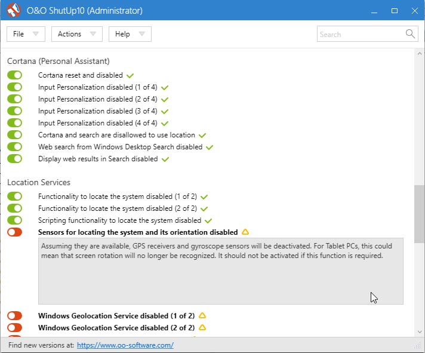Toggle Input Personalization disabled (1 of 4) switch
This screenshot has height=353, width=425.
coord(15,87)
